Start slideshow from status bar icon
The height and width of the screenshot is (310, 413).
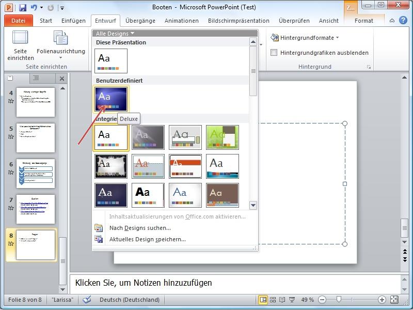click(x=292, y=300)
